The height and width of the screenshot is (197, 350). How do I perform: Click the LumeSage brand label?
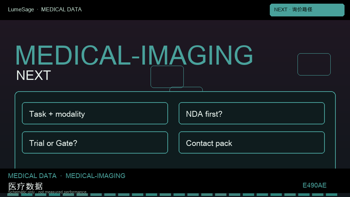pyautogui.click(x=21, y=9)
